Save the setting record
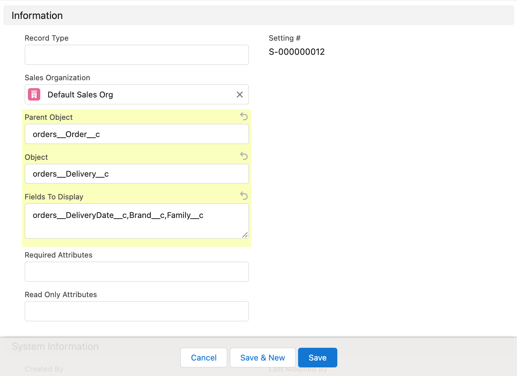 [x=317, y=357]
